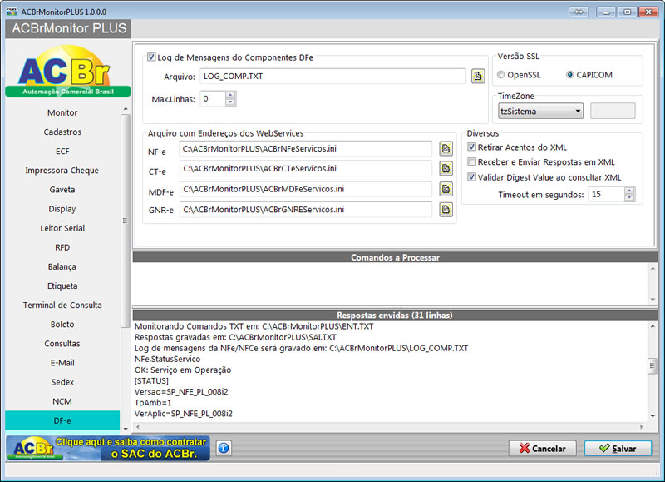Viewport: 665px width, 482px height.
Task: Browse for the MDF-e services ini file
Action: click(446, 189)
